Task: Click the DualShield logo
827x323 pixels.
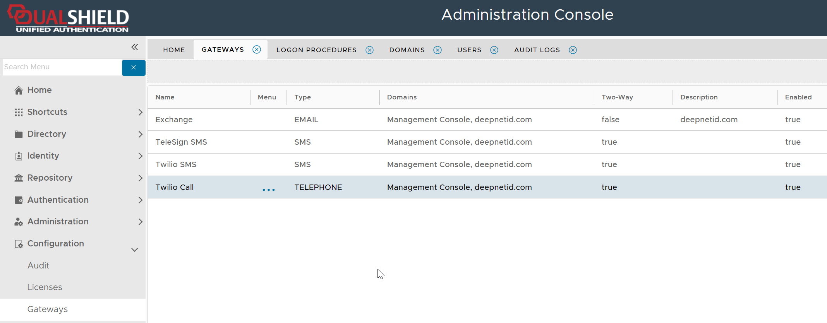Action: tap(69, 18)
